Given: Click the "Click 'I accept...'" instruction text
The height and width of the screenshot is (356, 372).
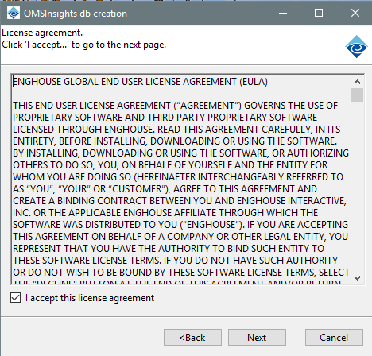Looking at the screenshot, I should click(84, 44).
